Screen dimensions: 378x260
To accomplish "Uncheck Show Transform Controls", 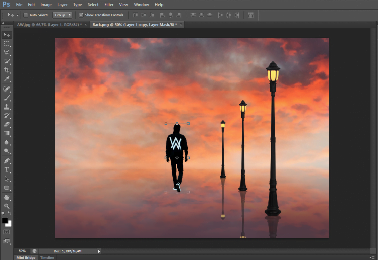I will coord(82,15).
